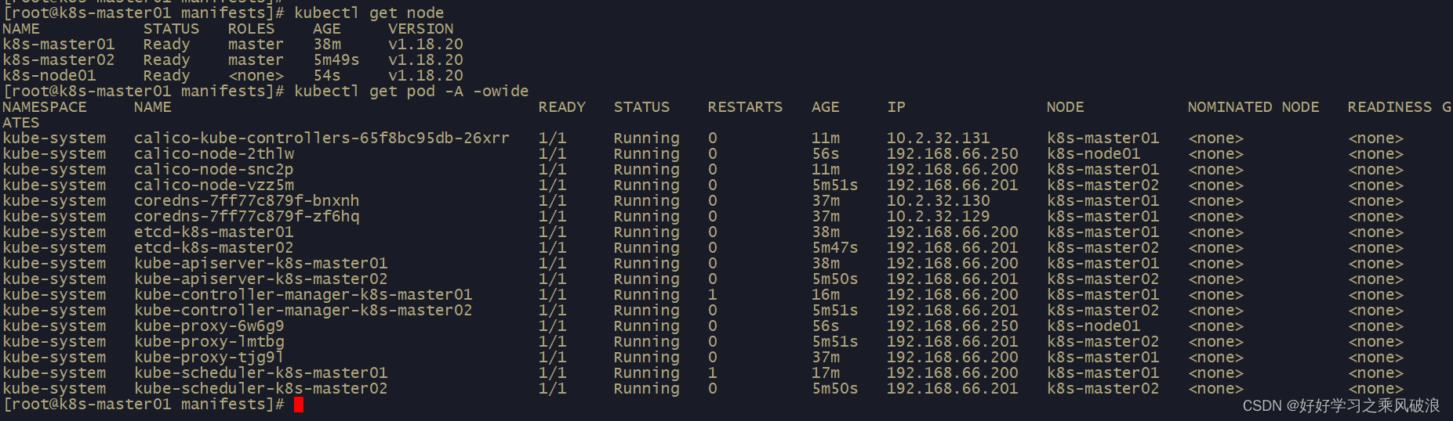The height and width of the screenshot is (421, 1453).
Task: Click pod name kube-apiserver-k8s-master01
Action: tap(261, 264)
